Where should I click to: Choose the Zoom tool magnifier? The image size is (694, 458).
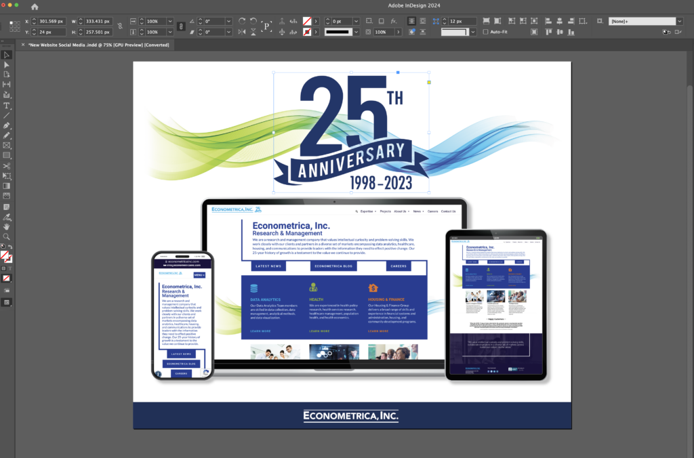click(x=7, y=236)
